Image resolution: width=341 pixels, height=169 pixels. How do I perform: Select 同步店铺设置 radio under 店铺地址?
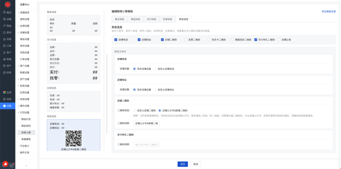click(x=135, y=90)
